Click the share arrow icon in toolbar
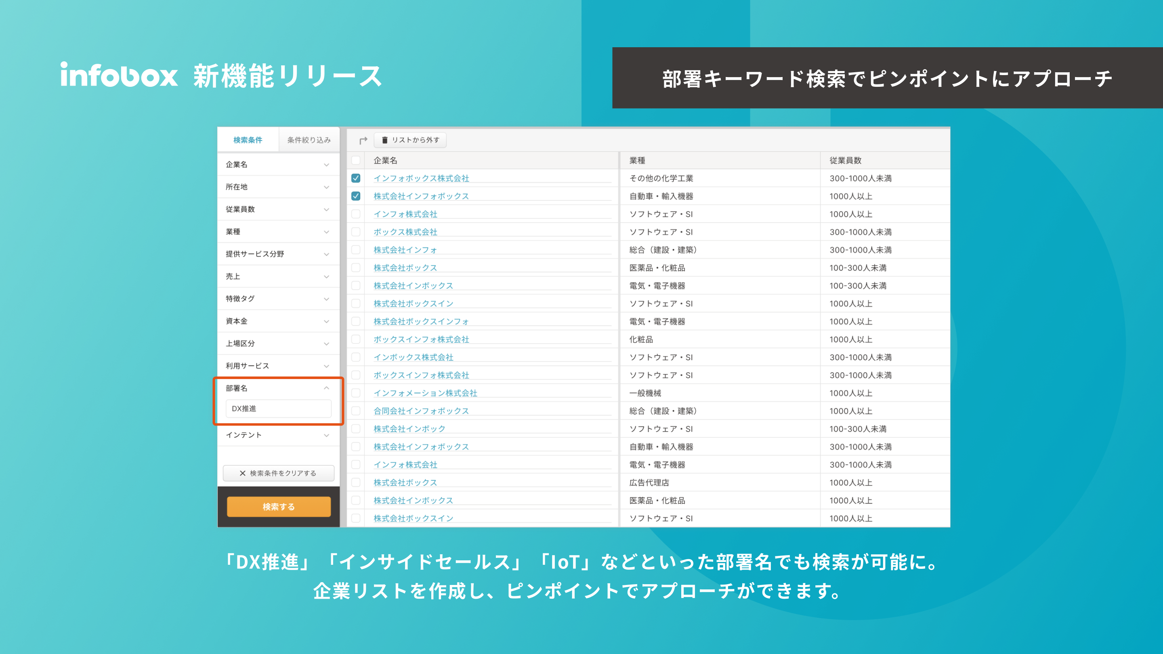The width and height of the screenshot is (1163, 654). tap(363, 140)
